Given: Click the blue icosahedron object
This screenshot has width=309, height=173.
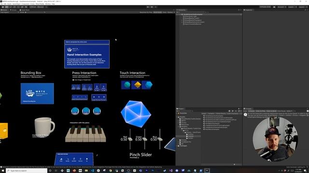Looking at the screenshot, I should click(x=136, y=114).
